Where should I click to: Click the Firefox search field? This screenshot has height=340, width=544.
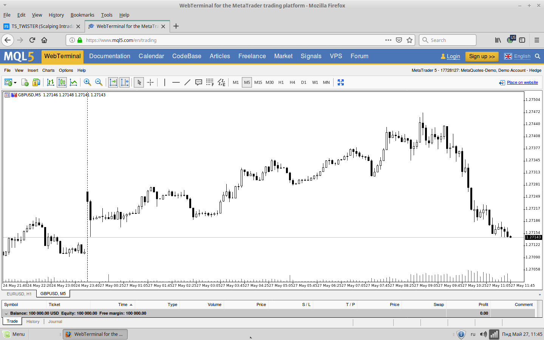(448, 40)
